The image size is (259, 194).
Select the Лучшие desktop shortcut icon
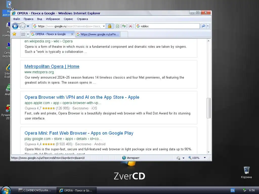[x=6, y=112]
